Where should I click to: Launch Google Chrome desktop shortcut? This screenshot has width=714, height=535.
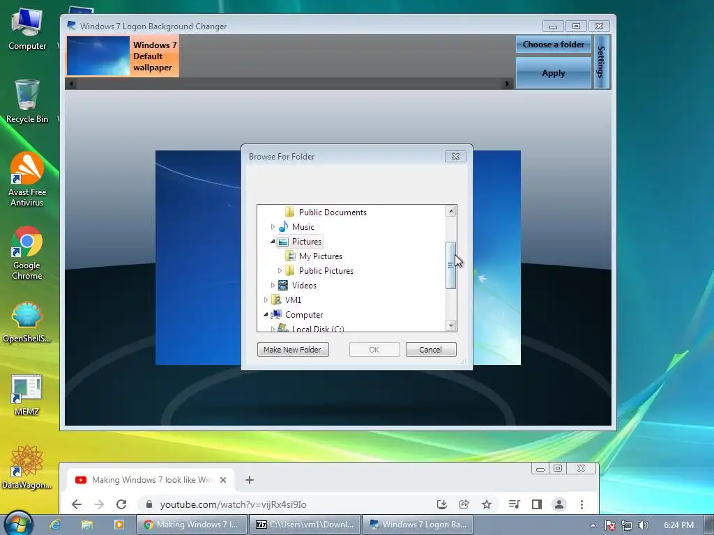27,252
